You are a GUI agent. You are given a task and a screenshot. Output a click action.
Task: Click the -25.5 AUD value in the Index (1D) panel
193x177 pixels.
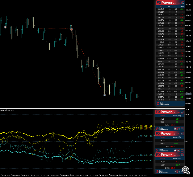177,140
